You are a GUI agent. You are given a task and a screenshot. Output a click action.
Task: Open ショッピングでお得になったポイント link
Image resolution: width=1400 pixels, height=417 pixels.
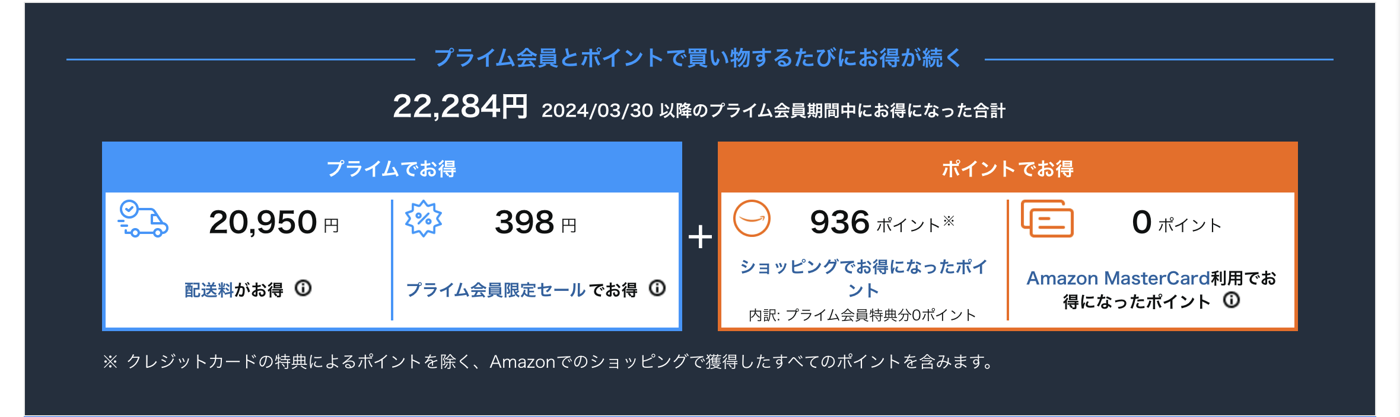click(863, 278)
